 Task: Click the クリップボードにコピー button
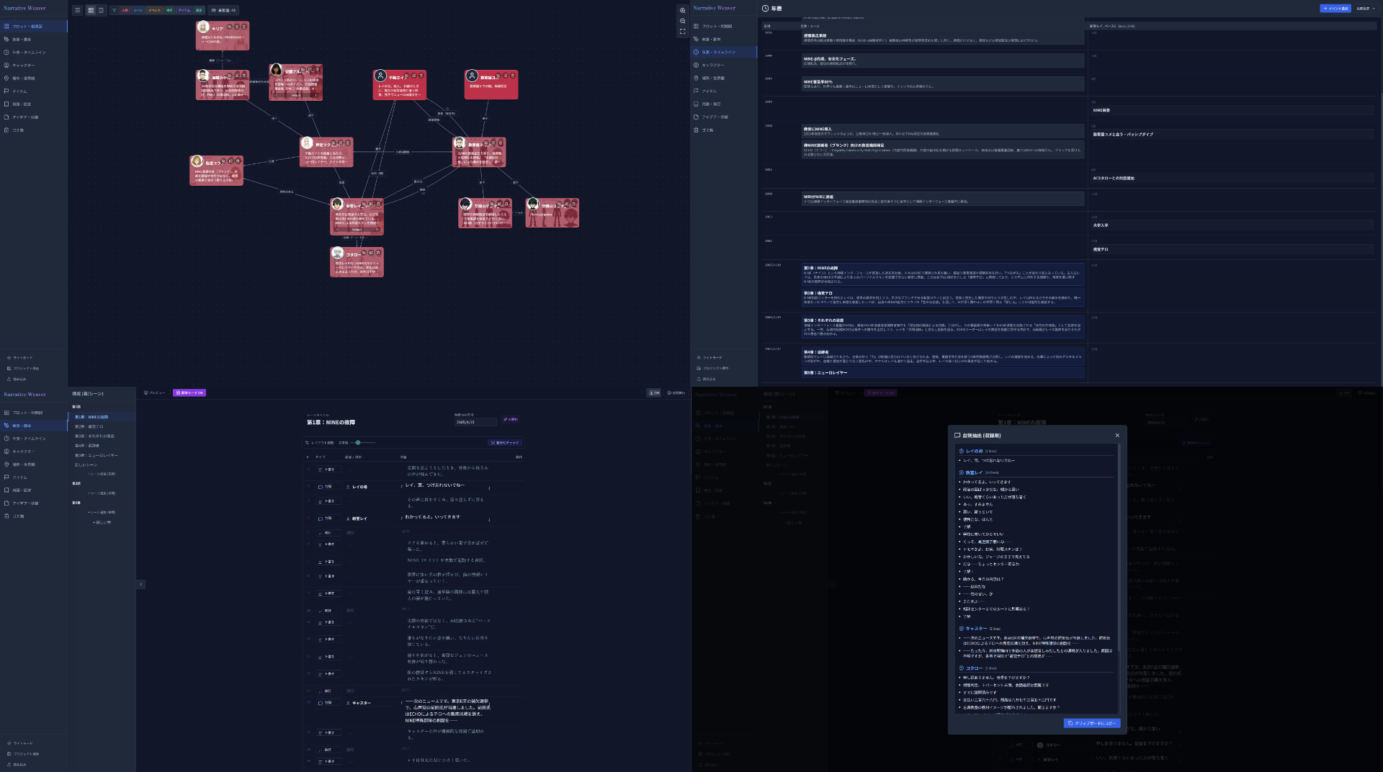(x=1091, y=723)
